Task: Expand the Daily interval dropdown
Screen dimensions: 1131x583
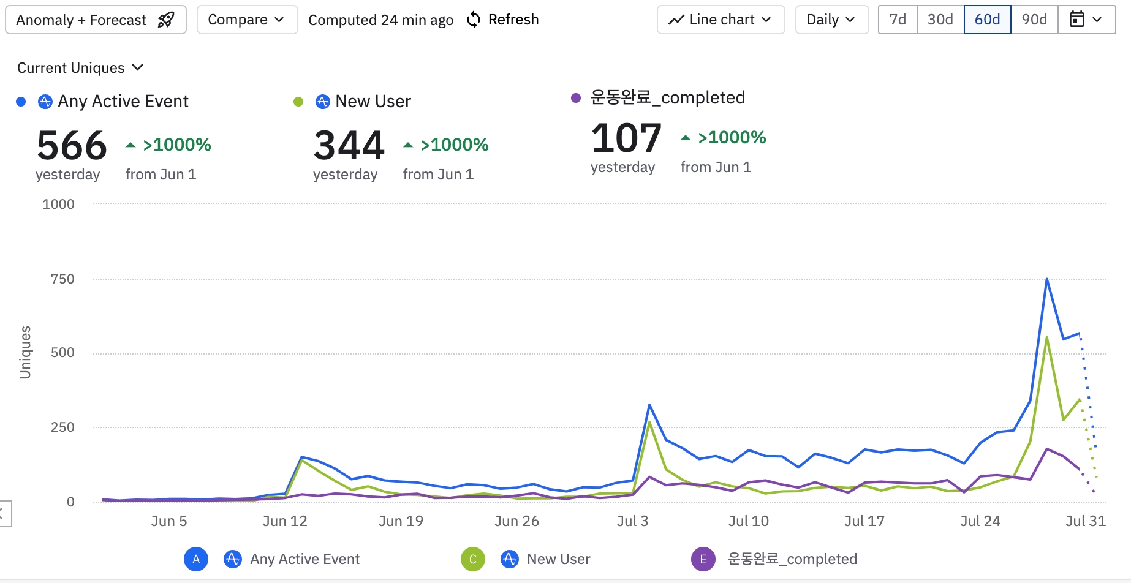Action: pyautogui.click(x=831, y=20)
